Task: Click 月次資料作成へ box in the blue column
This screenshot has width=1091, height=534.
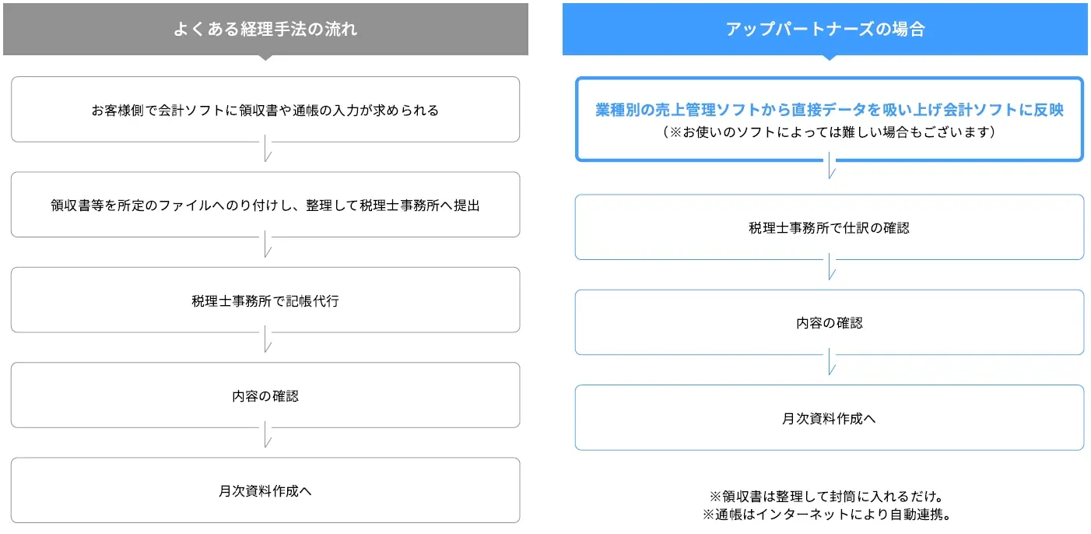Action: [829, 418]
